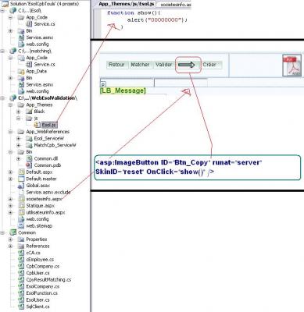Image resolution: width=304 pixels, height=312 pixels.
Task: Click the Créer button
Action: pyautogui.click(x=210, y=65)
